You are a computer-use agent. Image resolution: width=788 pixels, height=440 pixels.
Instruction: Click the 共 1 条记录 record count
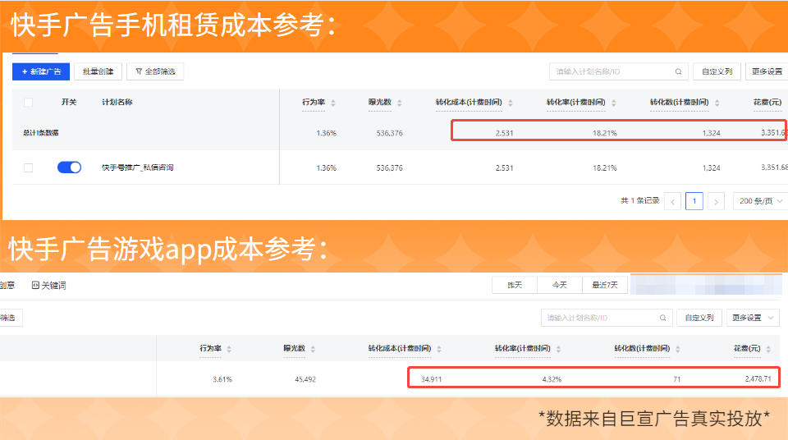tap(639, 200)
